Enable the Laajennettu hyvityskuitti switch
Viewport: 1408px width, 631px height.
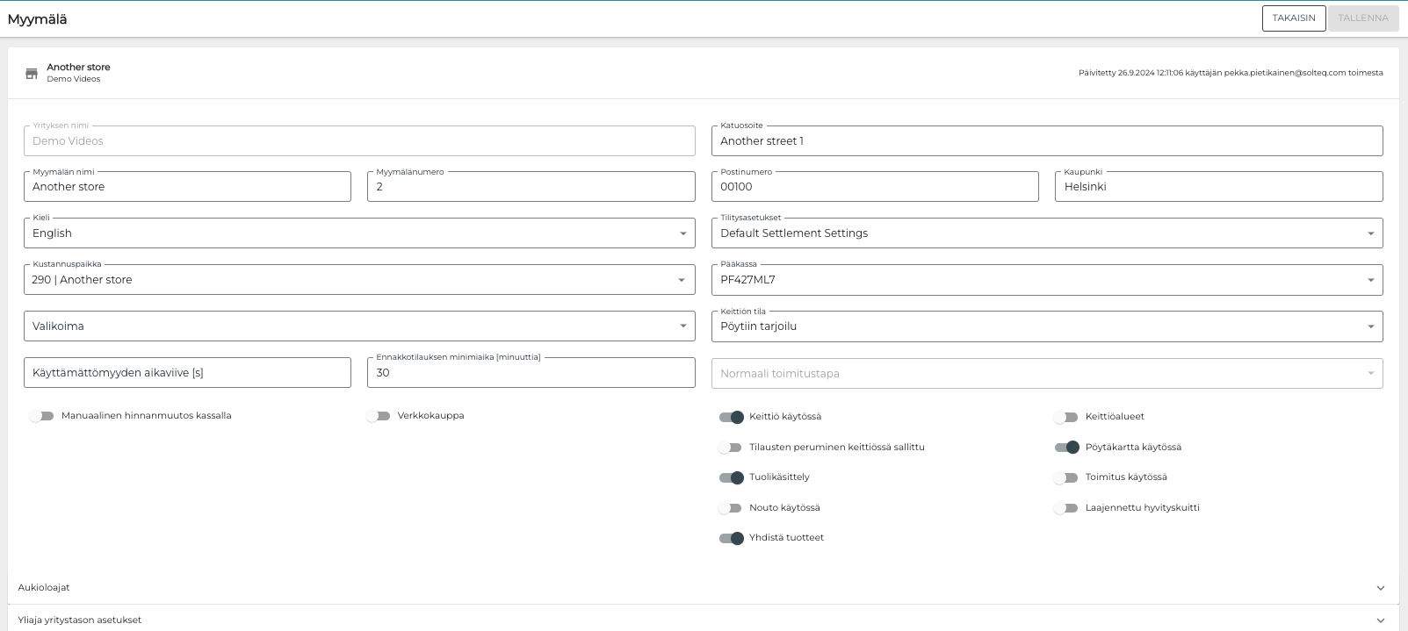pyautogui.click(x=1066, y=508)
